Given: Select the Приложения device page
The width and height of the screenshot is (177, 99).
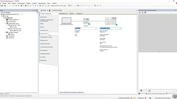Looking at the screenshot, I should 49,17.
